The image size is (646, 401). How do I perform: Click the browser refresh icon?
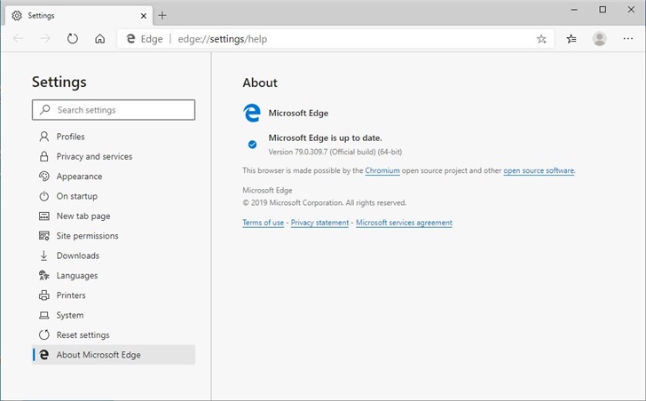[73, 39]
